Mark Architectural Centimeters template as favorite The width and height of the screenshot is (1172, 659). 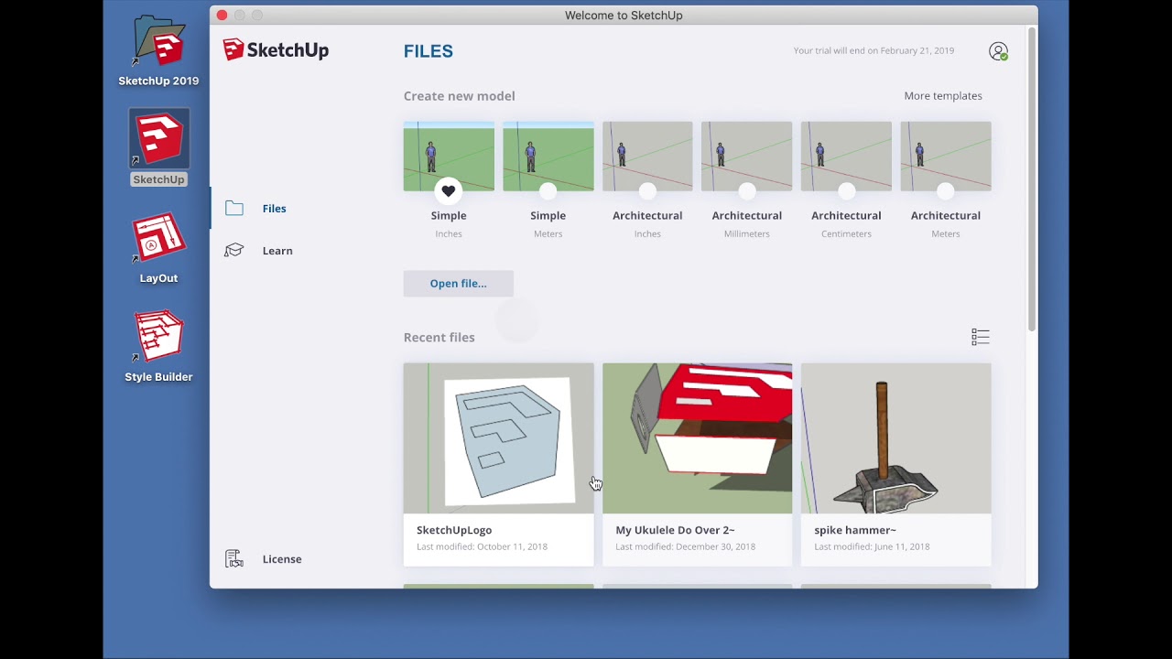pos(846,190)
